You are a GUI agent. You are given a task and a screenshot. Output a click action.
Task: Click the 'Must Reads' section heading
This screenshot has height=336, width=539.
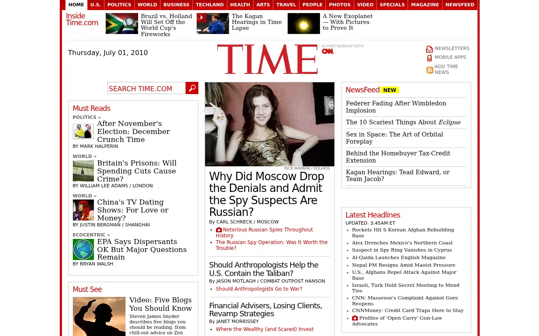[x=91, y=108]
